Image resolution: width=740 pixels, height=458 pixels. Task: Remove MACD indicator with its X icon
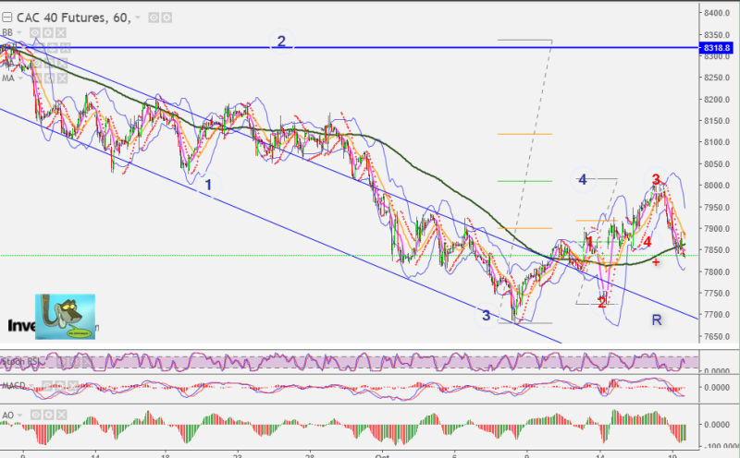72,386
